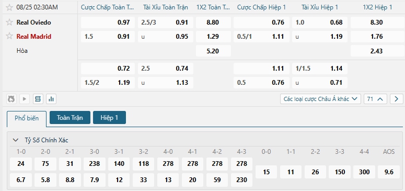Image resolution: width=405 pixels, height=191 pixels.
Task: Click Real Madrid team name
Action: point(34,37)
